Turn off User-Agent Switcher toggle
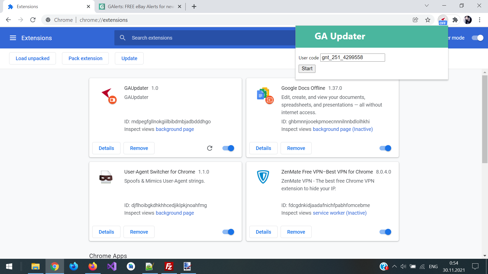The image size is (488, 274). coord(228,232)
